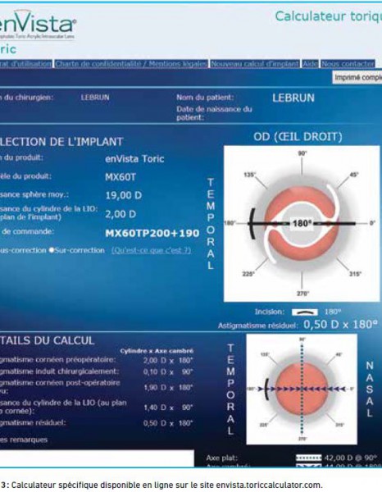
Task: Click the 'Date de naissance du patient' label
Action: click(214, 113)
